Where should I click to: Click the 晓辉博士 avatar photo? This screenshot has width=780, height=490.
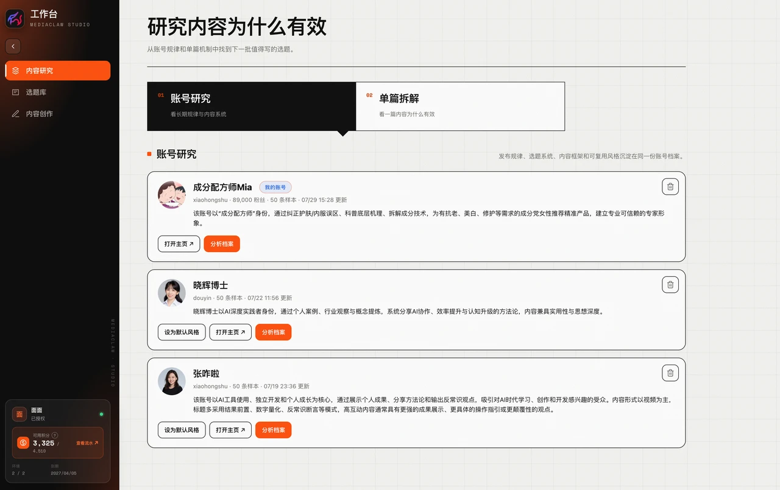coord(172,293)
